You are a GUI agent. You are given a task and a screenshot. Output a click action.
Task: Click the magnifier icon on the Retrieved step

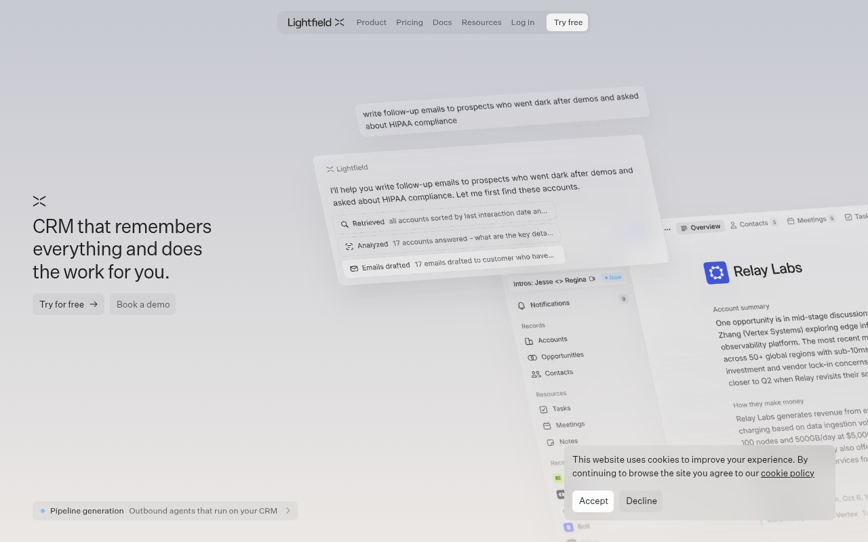click(x=344, y=224)
